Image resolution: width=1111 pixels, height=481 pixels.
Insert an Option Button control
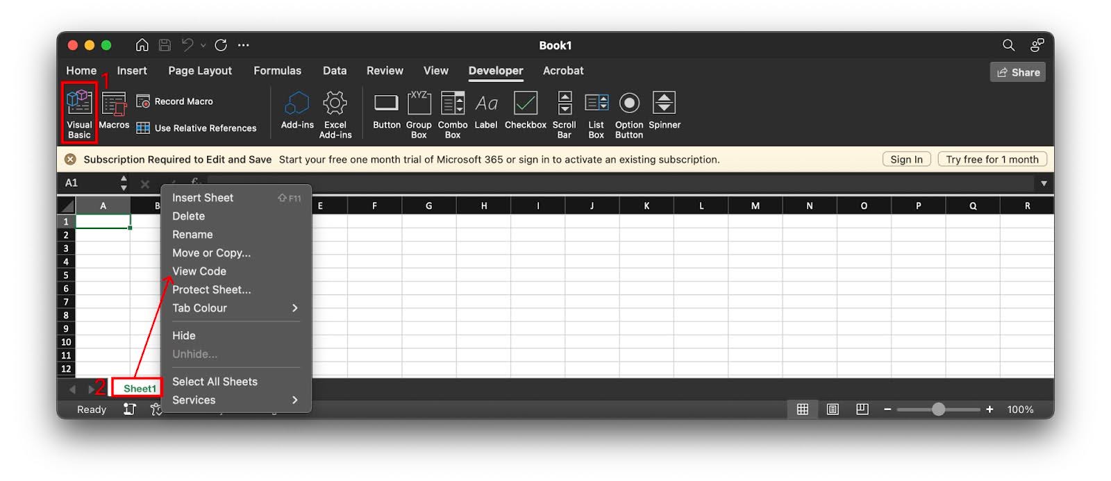click(629, 112)
